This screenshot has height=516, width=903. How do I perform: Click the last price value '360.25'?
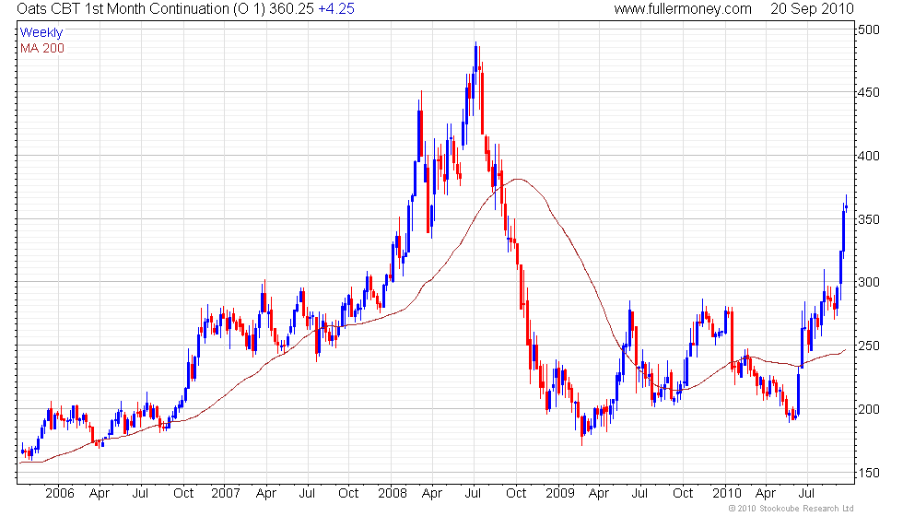pyautogui.click(x=291, y=9)
